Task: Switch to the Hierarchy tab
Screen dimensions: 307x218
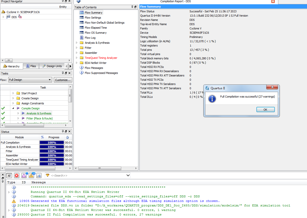Action: pos(12,66)
